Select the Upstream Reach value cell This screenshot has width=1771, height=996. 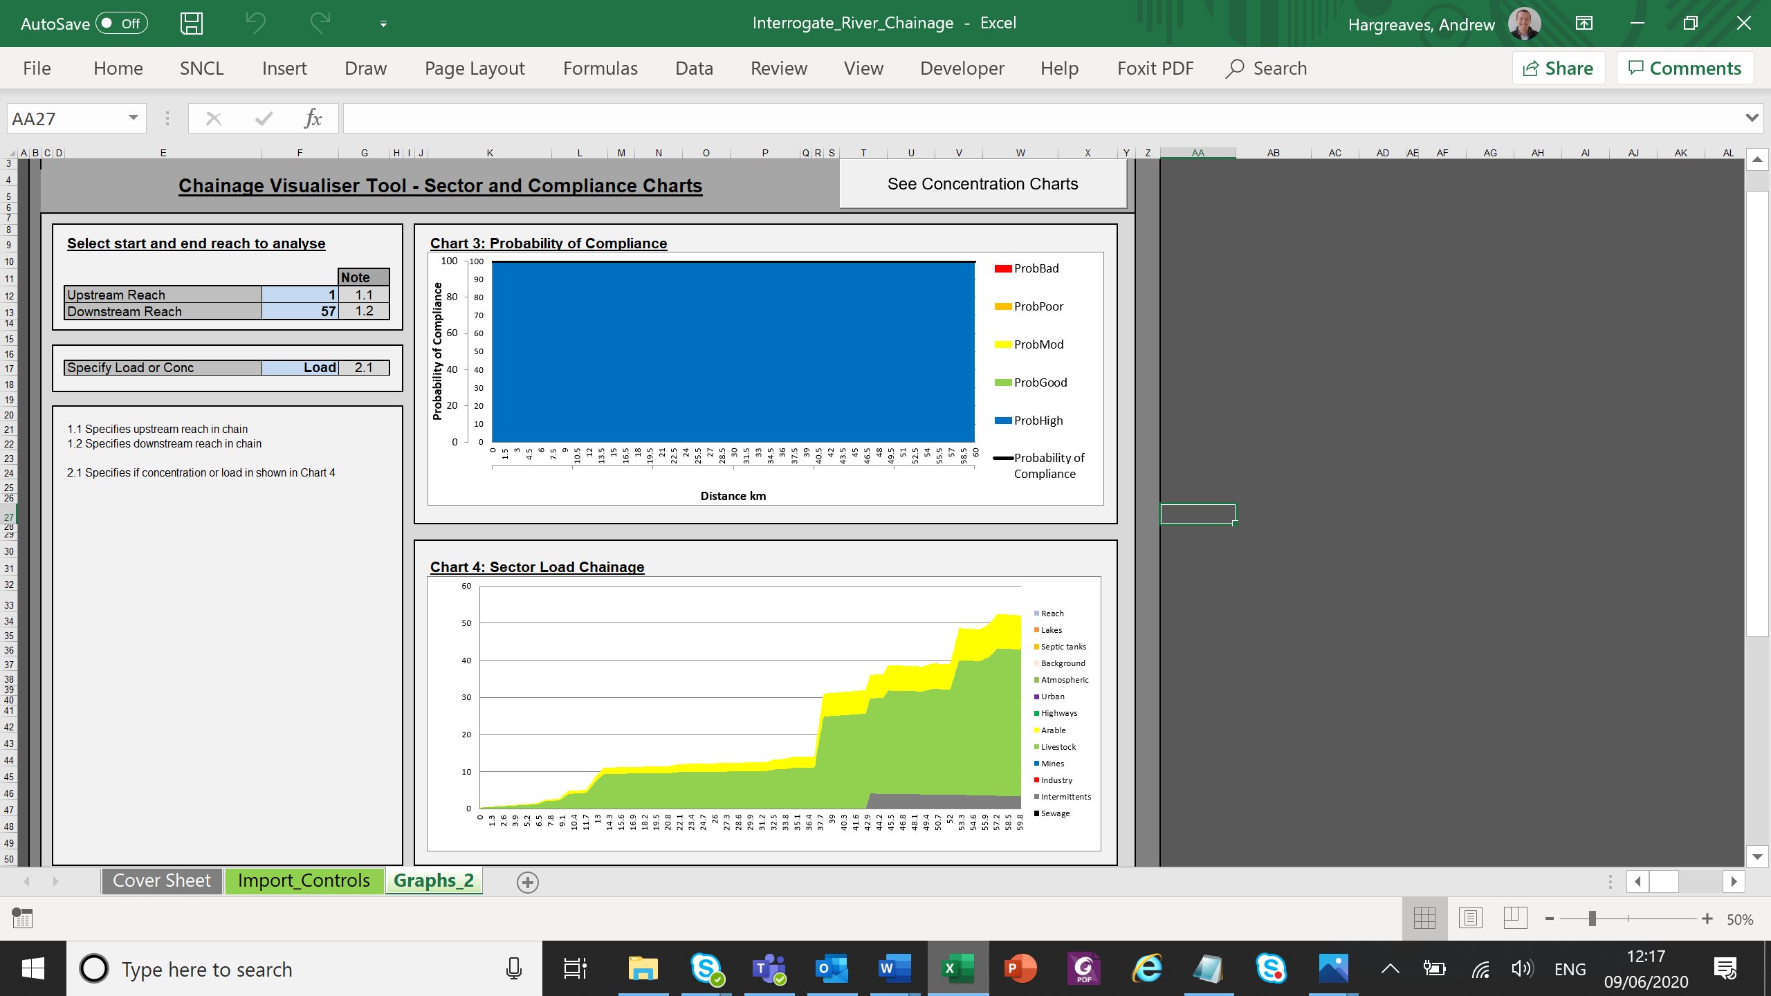300,295
